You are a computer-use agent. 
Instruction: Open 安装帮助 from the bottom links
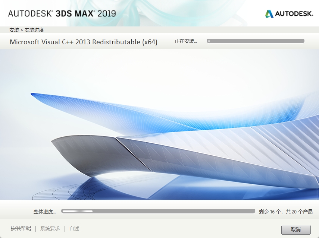click(x=21, y=228)
